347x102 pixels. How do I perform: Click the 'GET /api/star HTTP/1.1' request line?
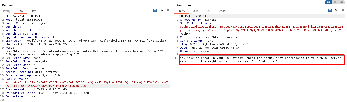pos(25,16)
